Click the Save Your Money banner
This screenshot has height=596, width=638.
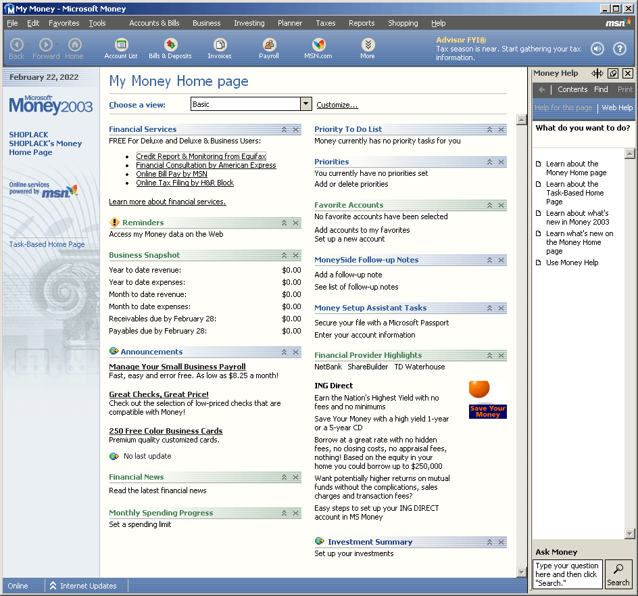pyautogui.click(x=487, y=411)
